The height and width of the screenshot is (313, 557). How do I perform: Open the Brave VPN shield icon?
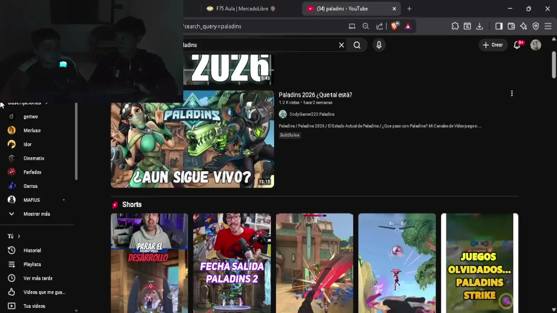[536, 26]
